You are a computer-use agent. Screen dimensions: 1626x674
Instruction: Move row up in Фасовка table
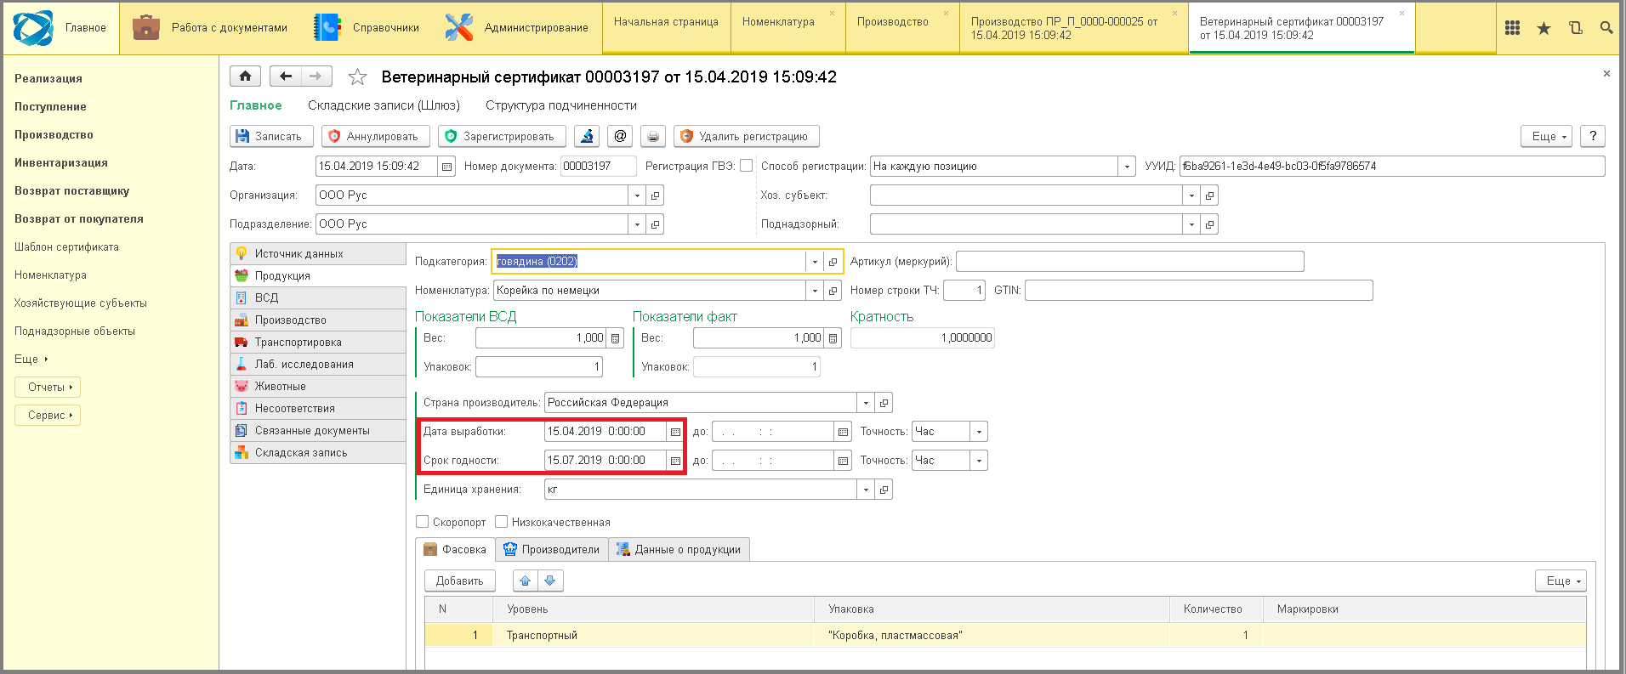(x=526, y=581)
